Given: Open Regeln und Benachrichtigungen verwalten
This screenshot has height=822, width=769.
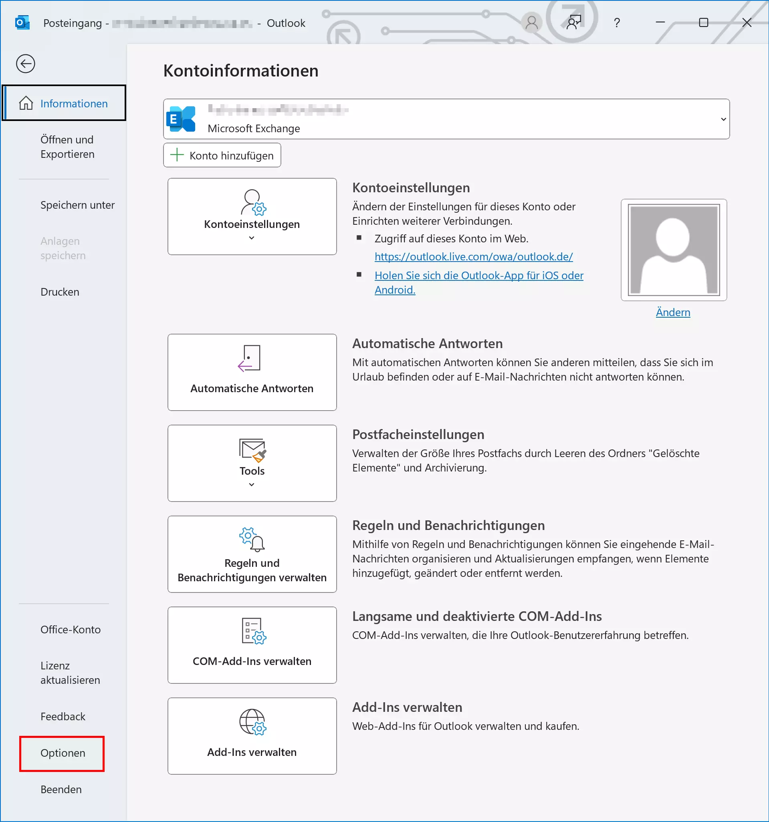Looking at the screenshot, I should click(x=252, y=554).
